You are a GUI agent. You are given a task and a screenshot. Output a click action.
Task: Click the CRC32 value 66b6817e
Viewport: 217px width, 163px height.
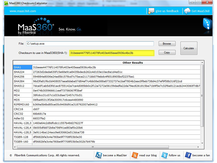pos(40,114)
